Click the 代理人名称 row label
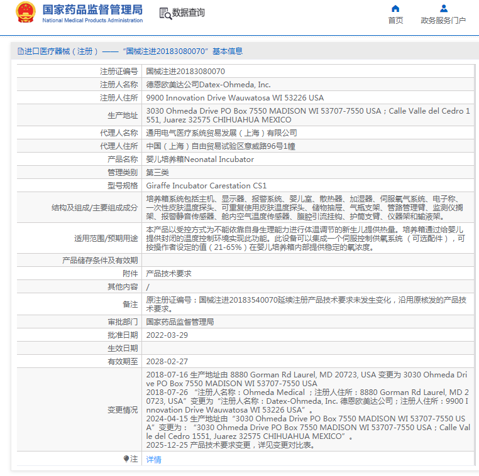This screenshot has height=476, width=479. pyautogui.click(x=119, y=133)
